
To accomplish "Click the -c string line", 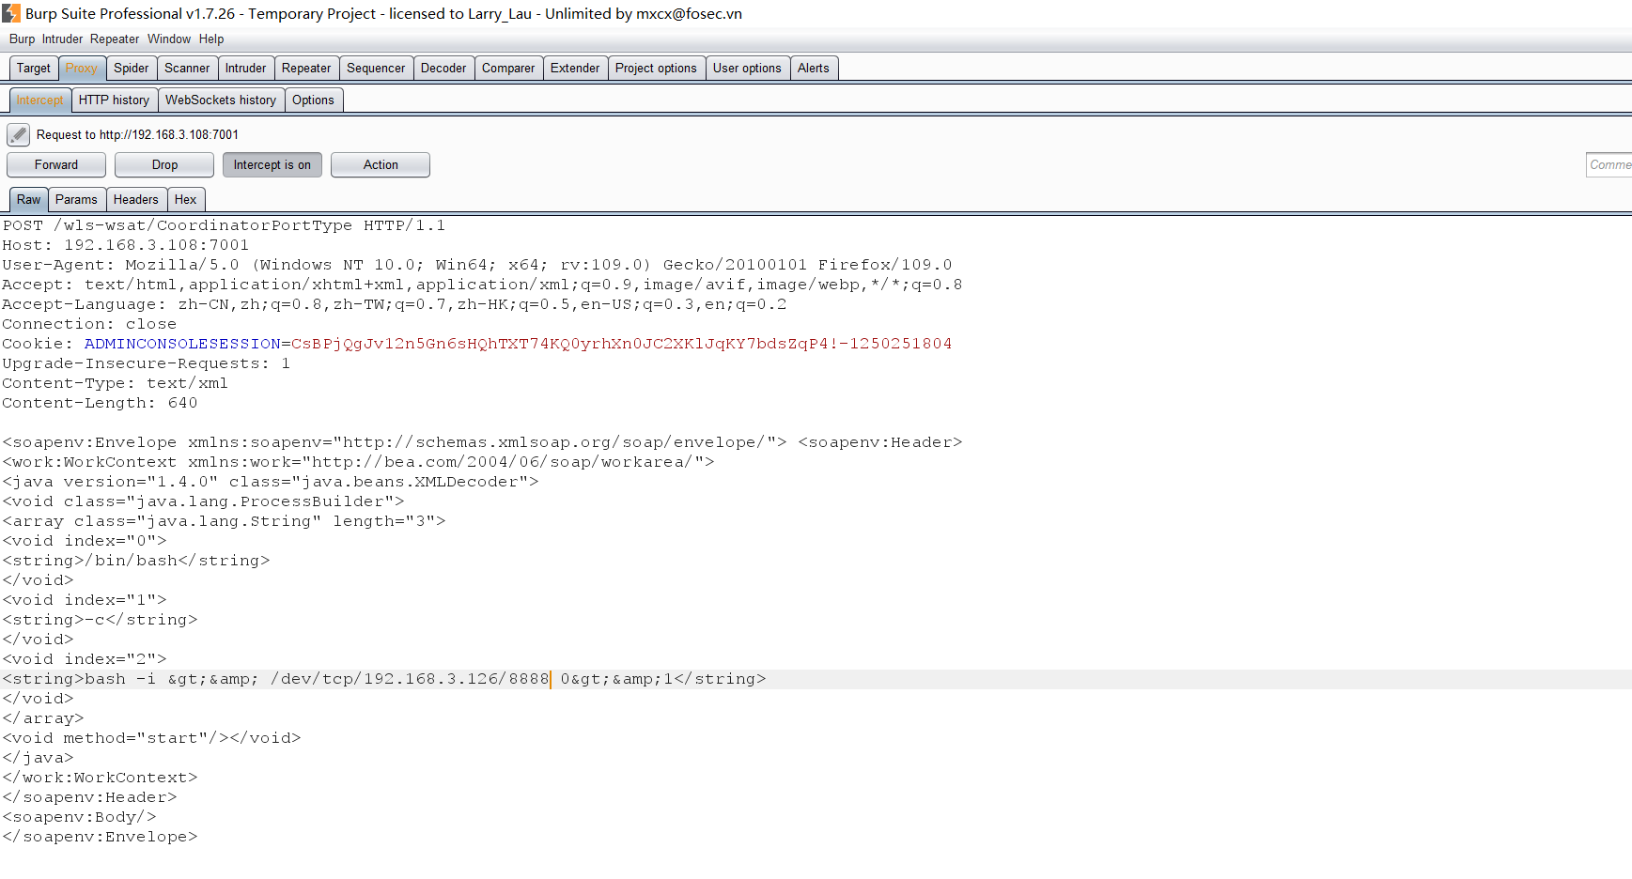I will pyautogui.click(x=100, y=620).
